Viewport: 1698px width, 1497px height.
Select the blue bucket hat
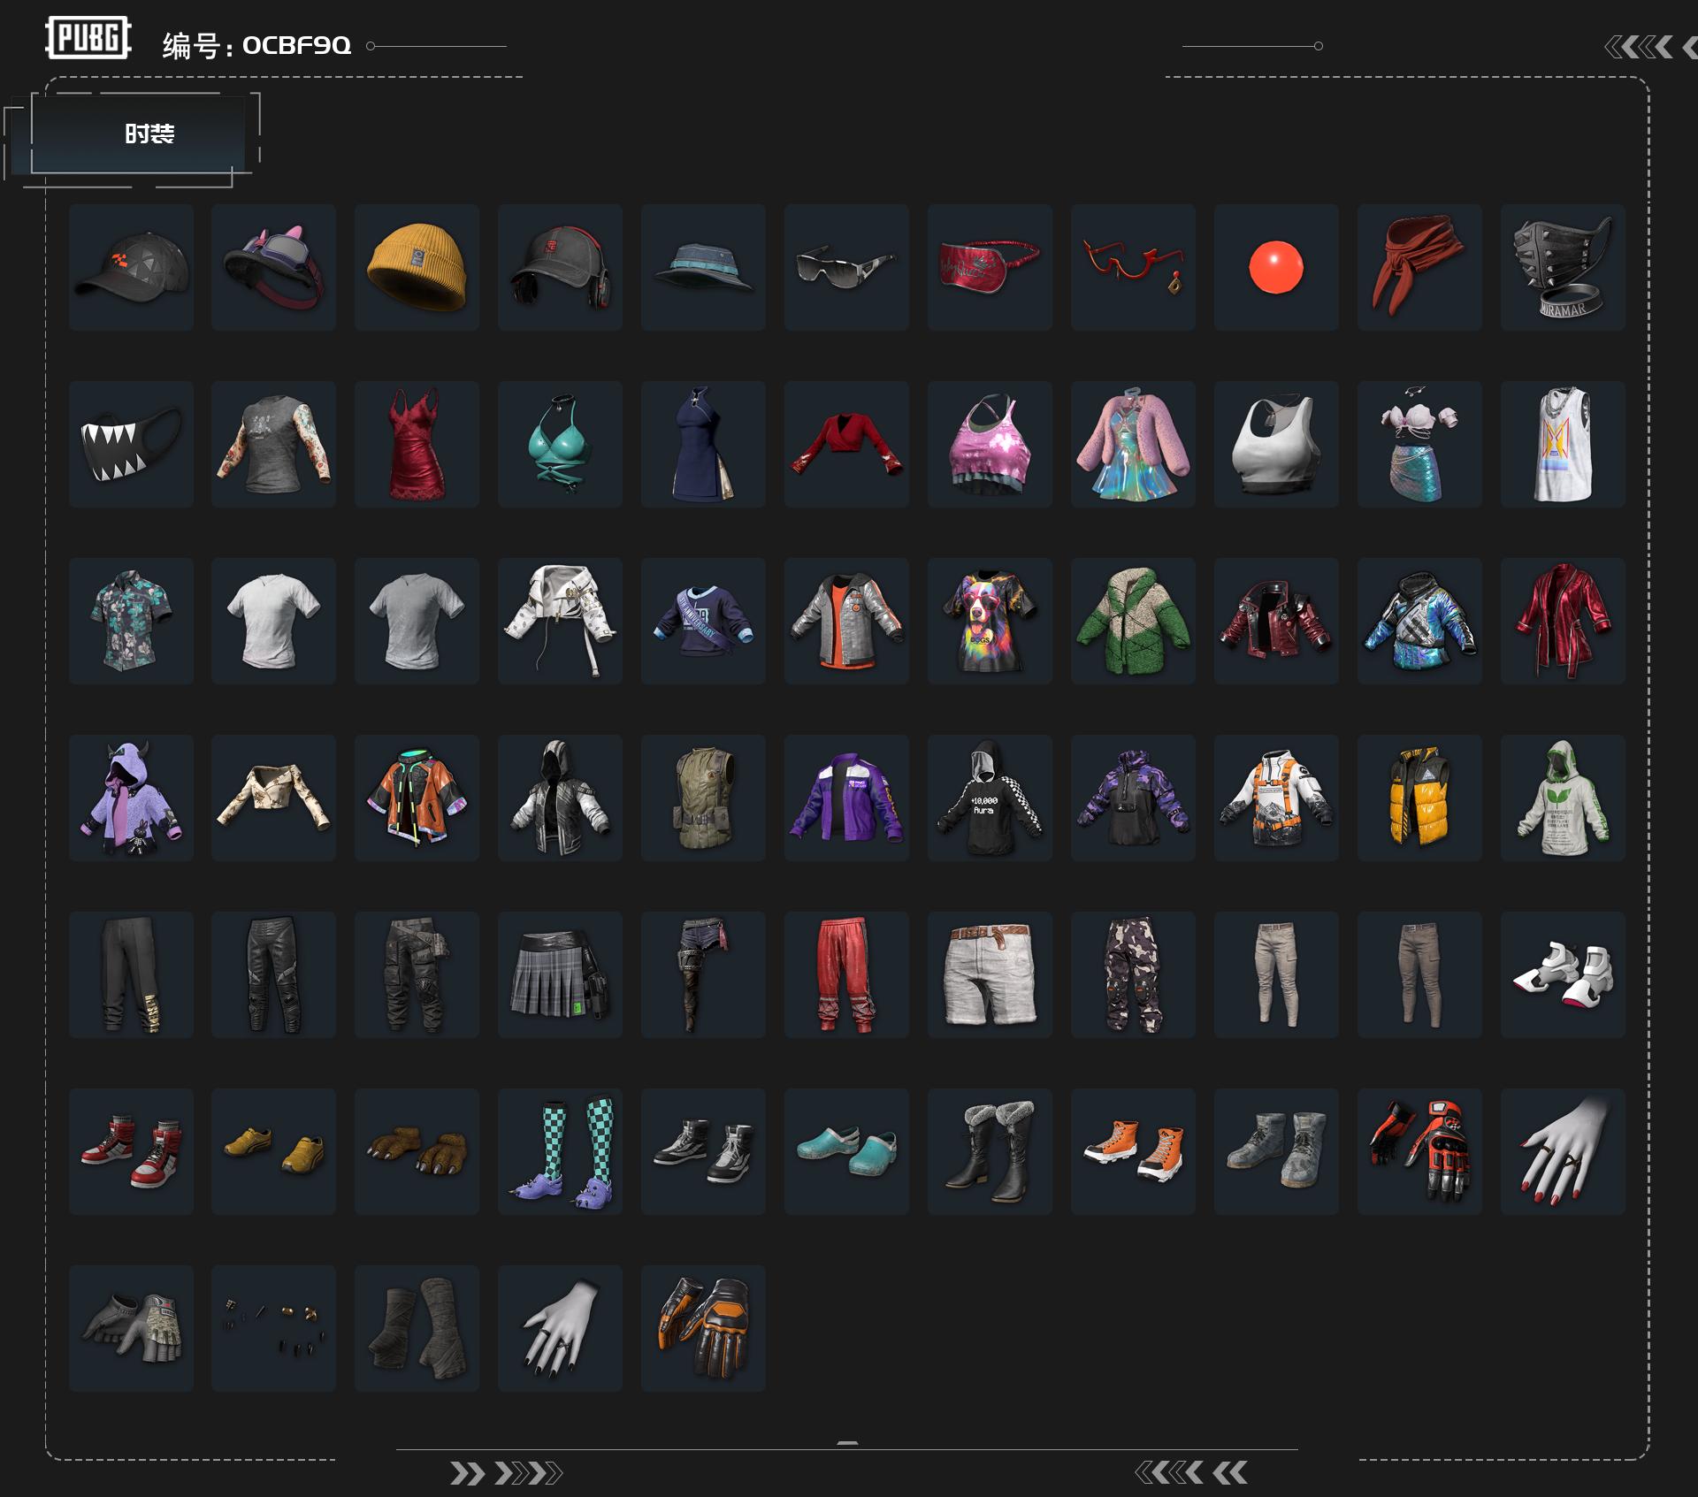(x=703, y=267)
